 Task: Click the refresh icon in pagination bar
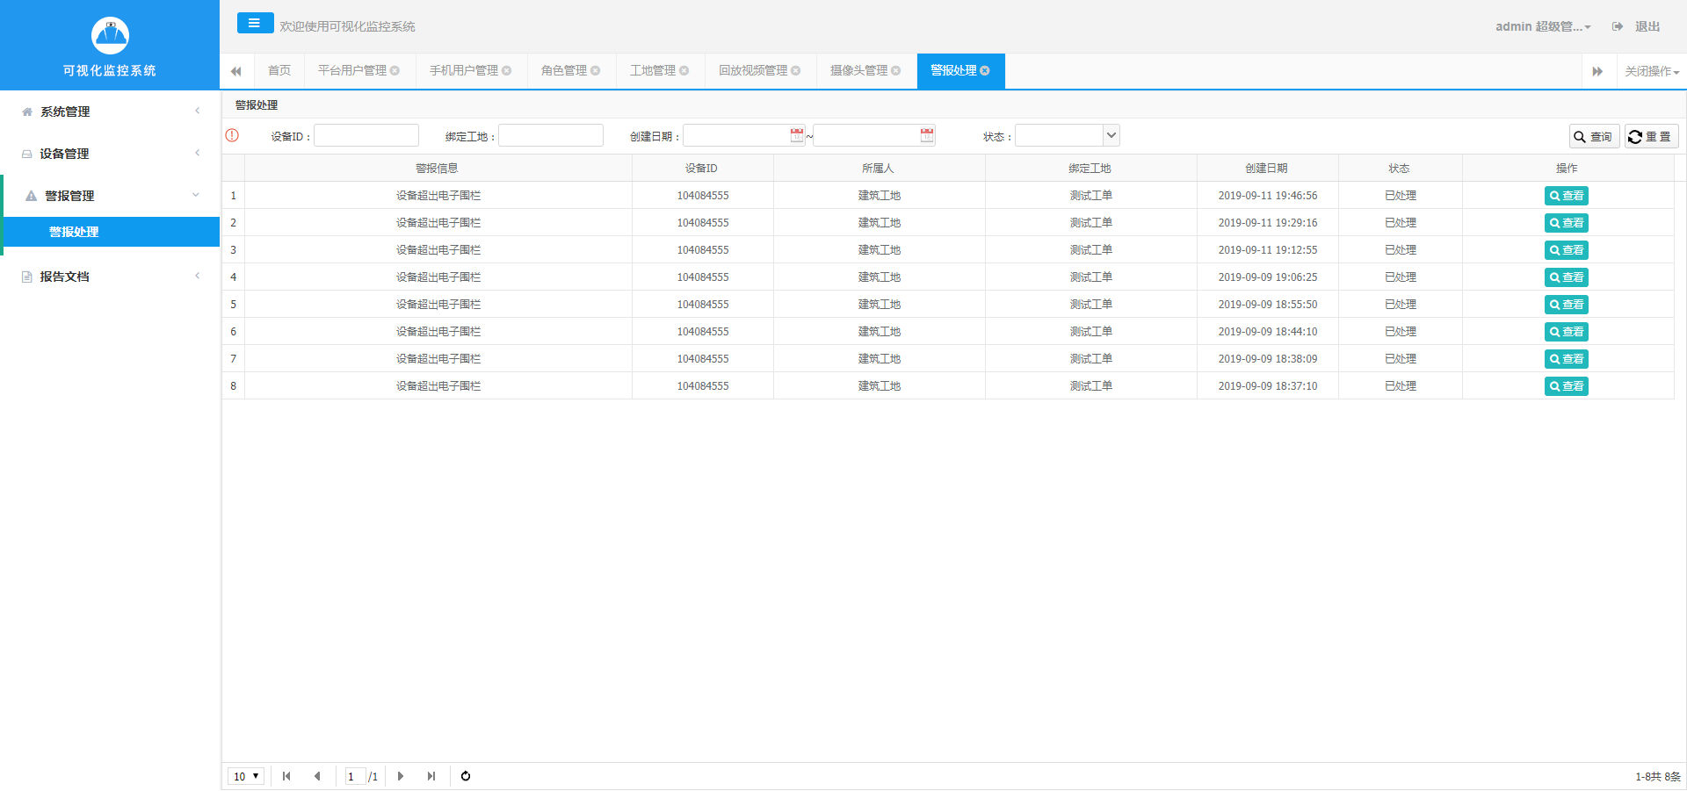466,776
